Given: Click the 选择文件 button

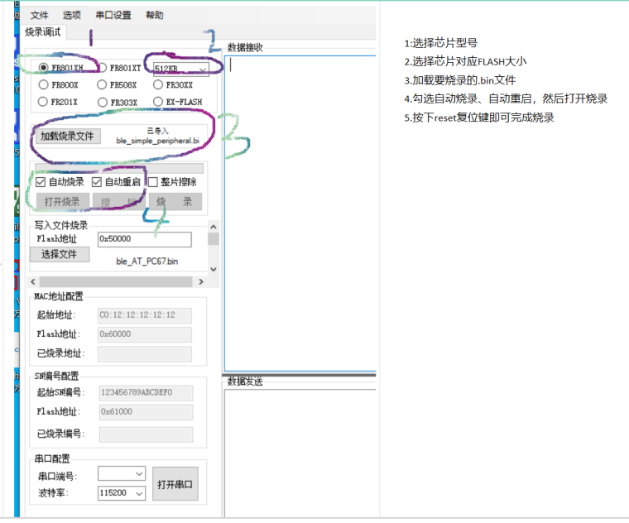Looking at the screenshot, I should (x=60, y=254).
